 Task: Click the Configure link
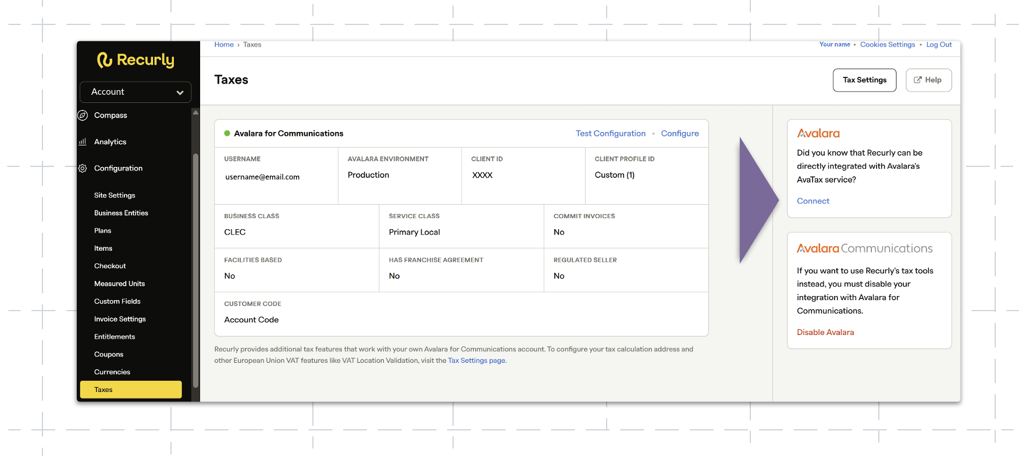(680, 133)
